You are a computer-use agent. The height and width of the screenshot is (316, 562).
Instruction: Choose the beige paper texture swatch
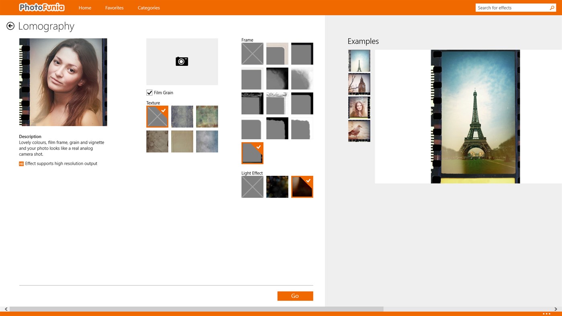click(182, 141)
